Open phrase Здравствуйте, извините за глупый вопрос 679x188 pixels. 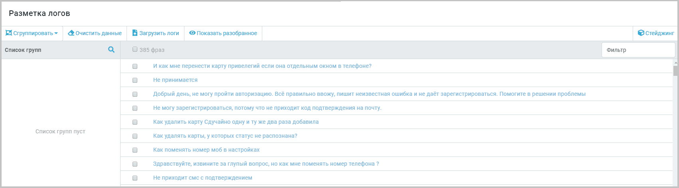click(266, 164)
